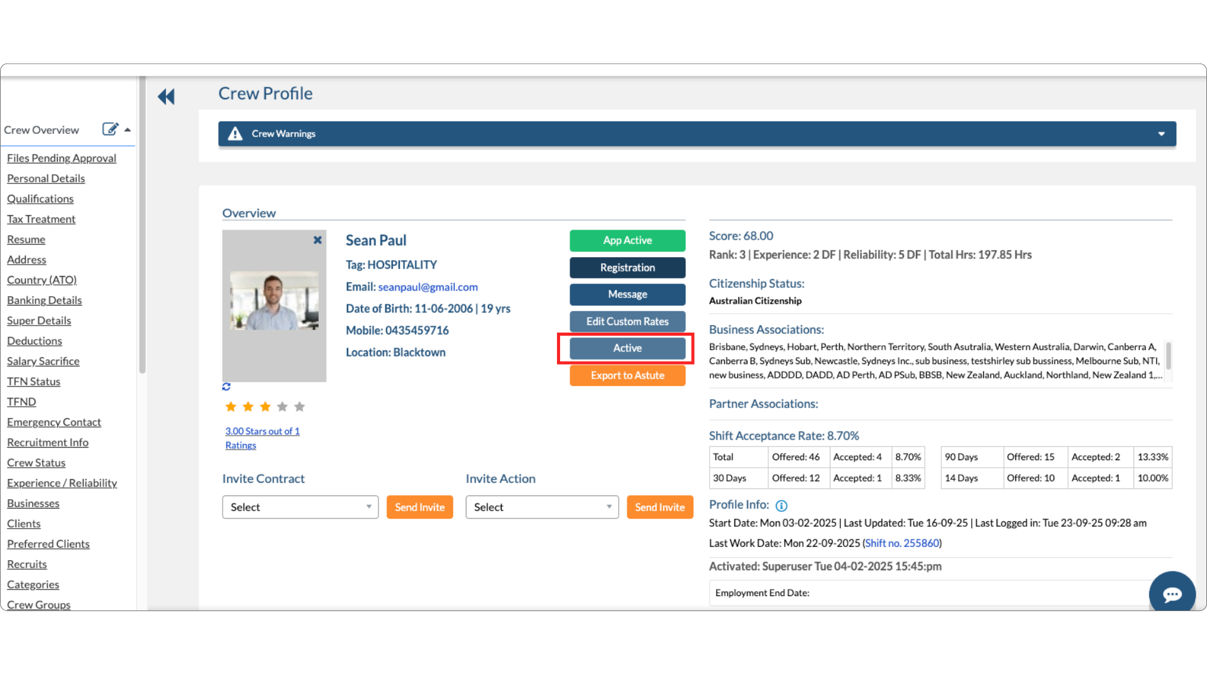
Task: Open the chat bubble widget
Action: pos(1172,594)
